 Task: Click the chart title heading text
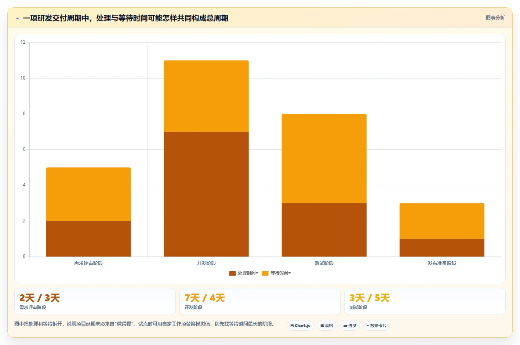coord(126,18)
